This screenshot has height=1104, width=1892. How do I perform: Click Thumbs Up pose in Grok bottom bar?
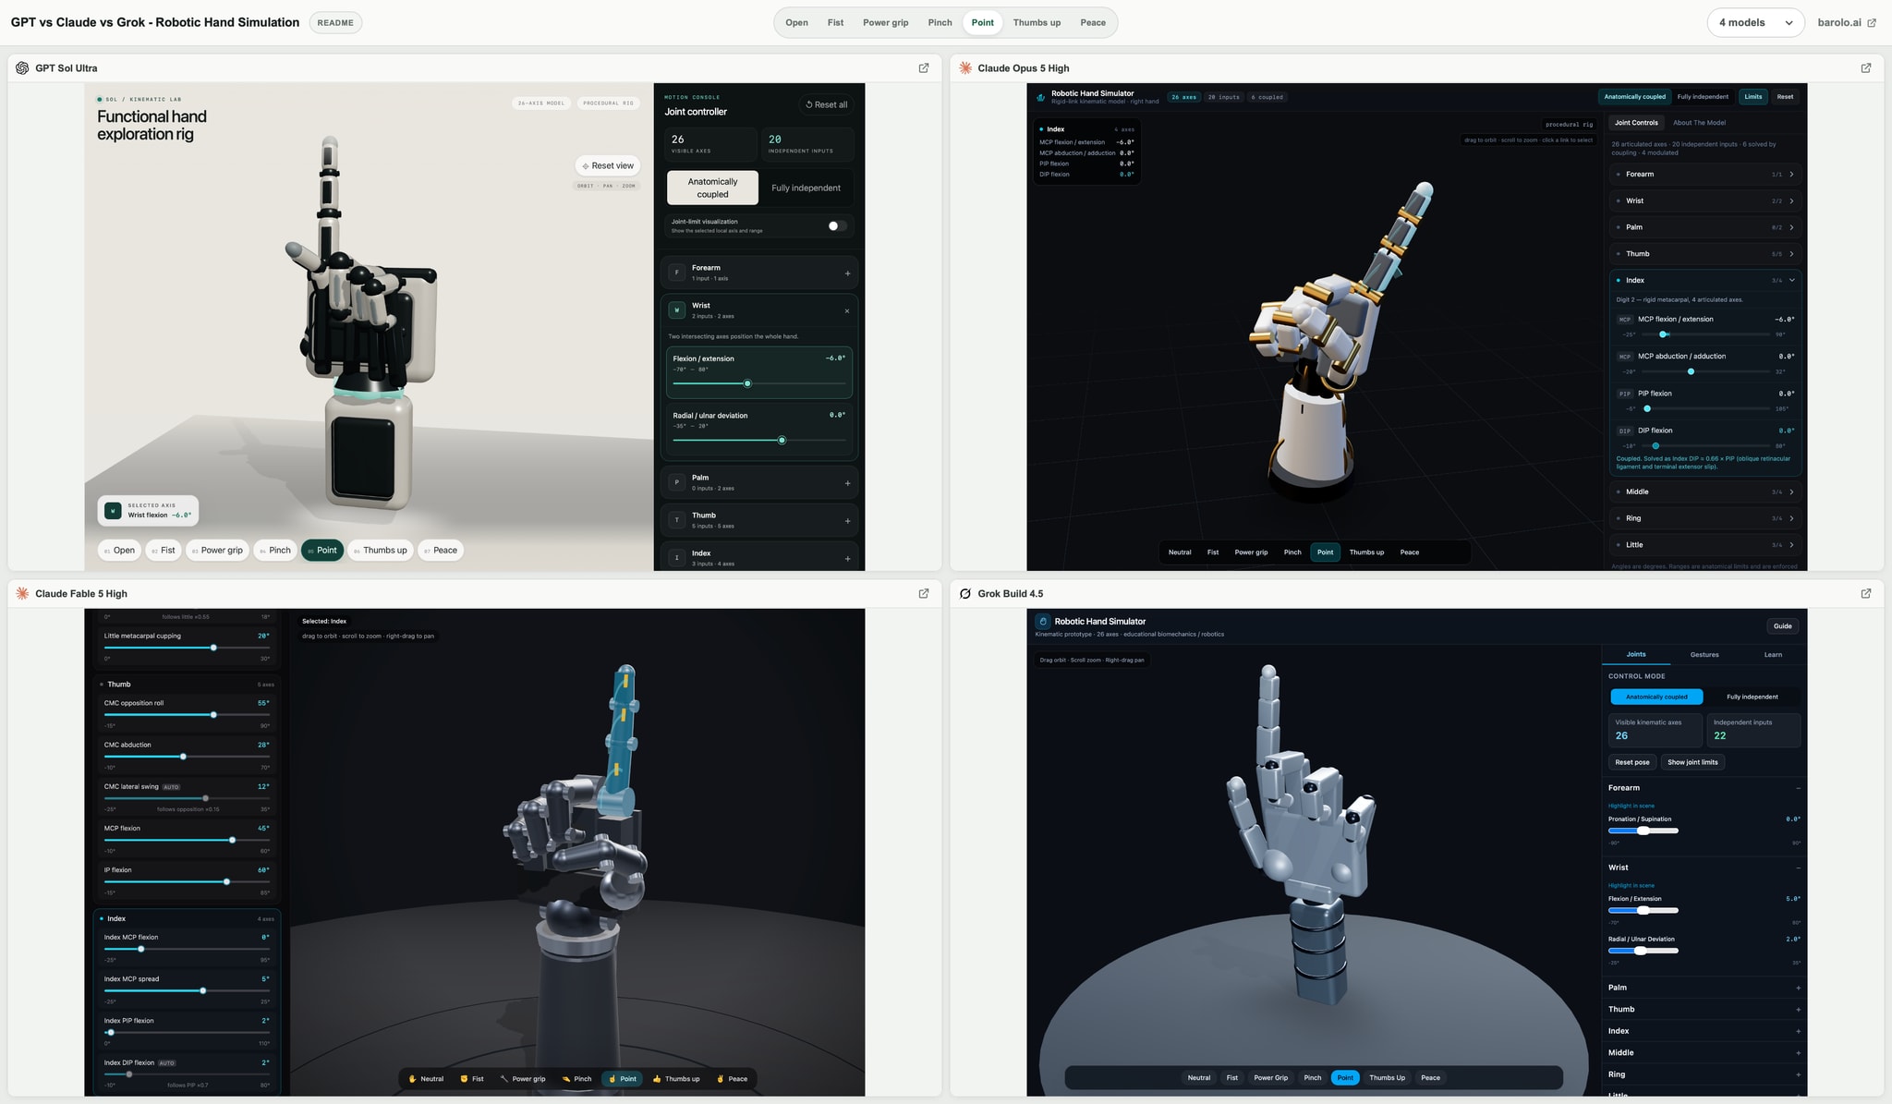coord(1387,1077)
